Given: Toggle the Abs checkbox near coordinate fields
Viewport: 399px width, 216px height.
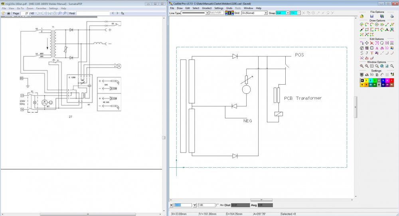Looking at the screenshot, I should 217,205.
